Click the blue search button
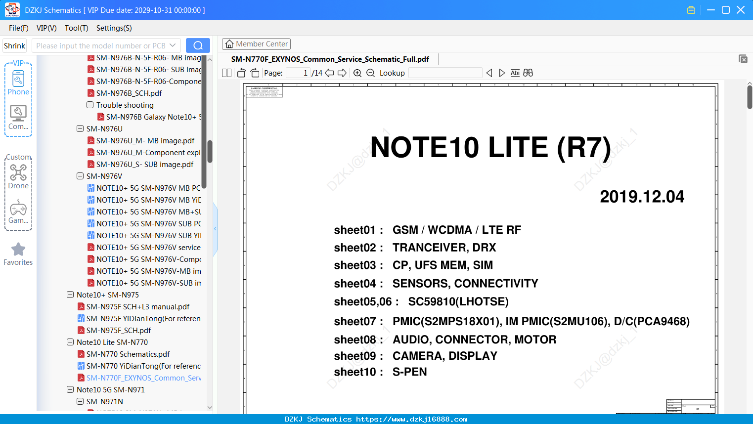 (198, 45)
